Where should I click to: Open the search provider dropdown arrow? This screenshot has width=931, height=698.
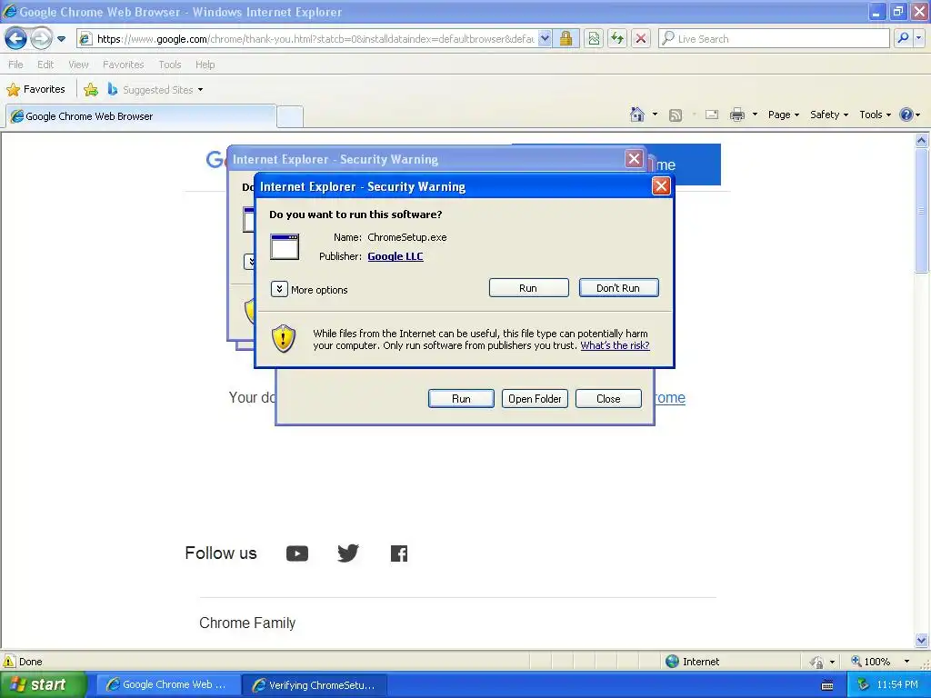[918, 38]
